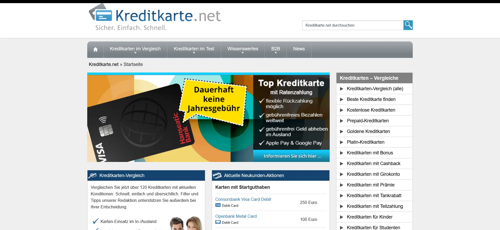
Task: Click checkmark icon beside Karten-Einsatz im In-/Ausland
Action: point(95,221)
